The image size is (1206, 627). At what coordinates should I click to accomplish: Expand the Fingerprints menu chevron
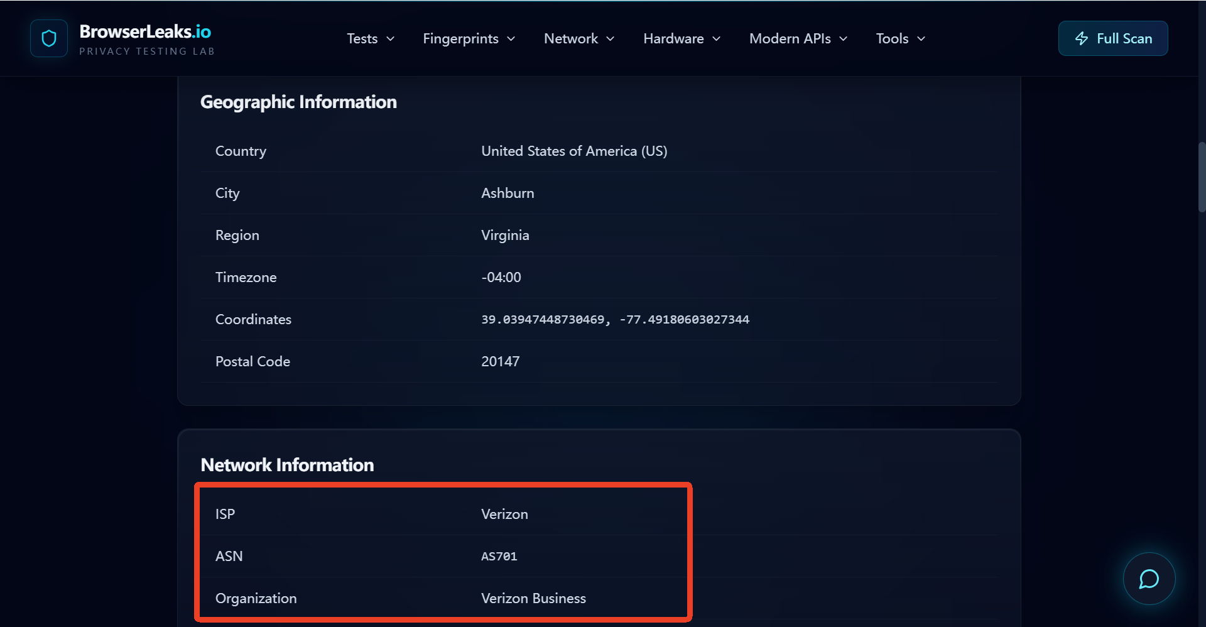[511, 39]
